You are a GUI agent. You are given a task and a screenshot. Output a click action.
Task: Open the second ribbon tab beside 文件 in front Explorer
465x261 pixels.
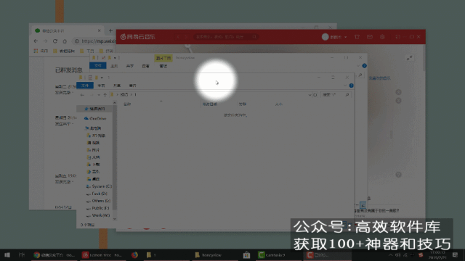click(x=101, y=86)
